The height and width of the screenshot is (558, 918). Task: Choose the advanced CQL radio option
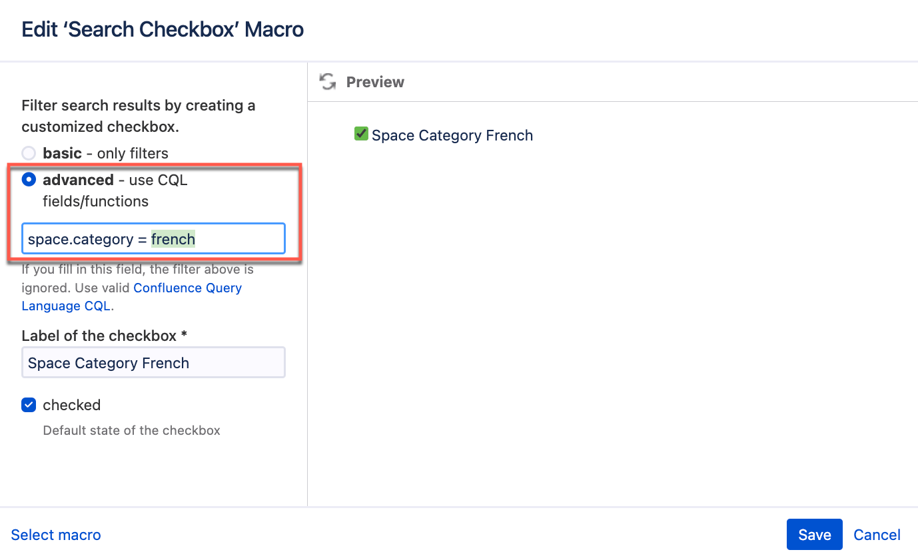(x=29, y=180)
